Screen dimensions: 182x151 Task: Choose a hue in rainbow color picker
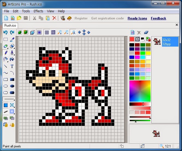140,91
